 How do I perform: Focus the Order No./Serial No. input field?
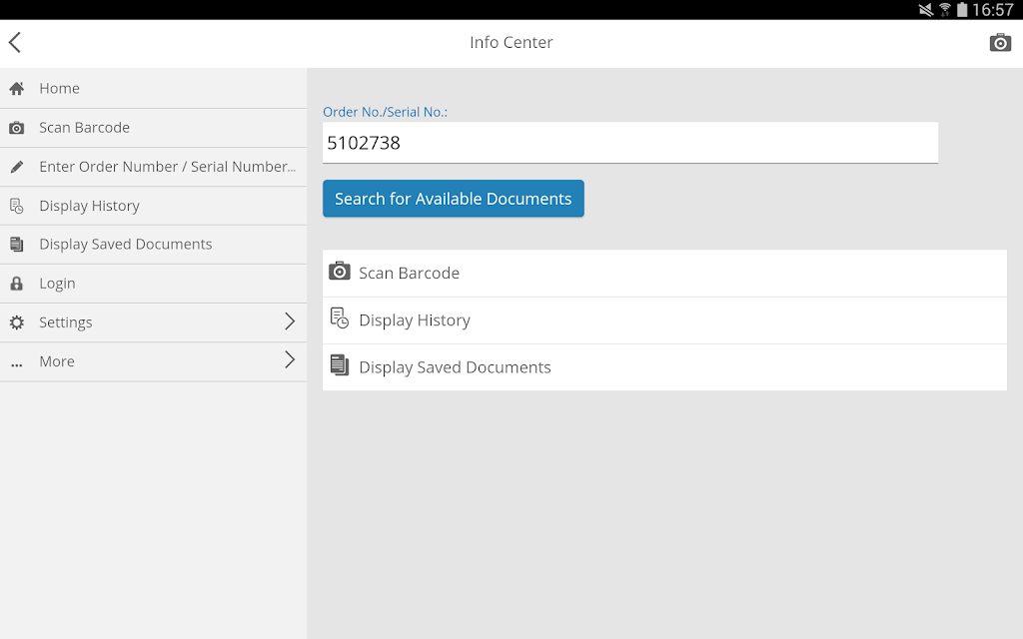coord(630,143)
